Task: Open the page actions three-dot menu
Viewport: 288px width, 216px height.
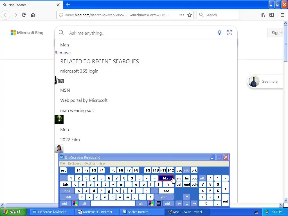Action: tap(181, 15)
